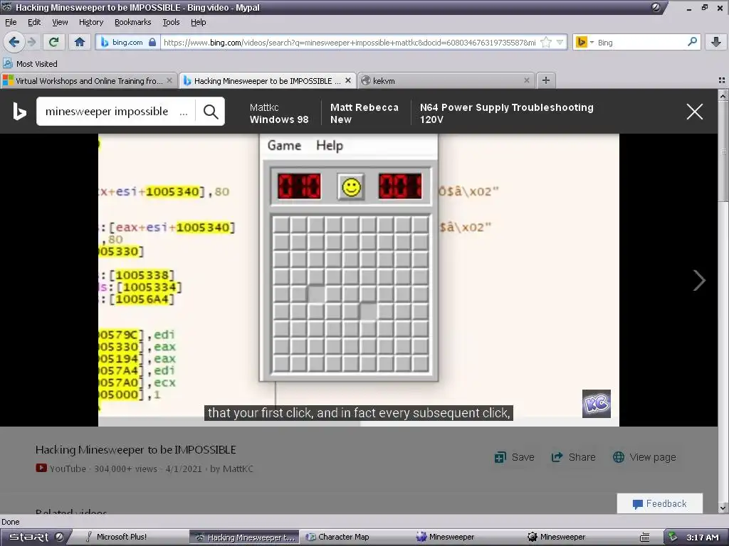729x546 pixels.
Task: Show the tab groups grid icon
Action: (722, 80)
